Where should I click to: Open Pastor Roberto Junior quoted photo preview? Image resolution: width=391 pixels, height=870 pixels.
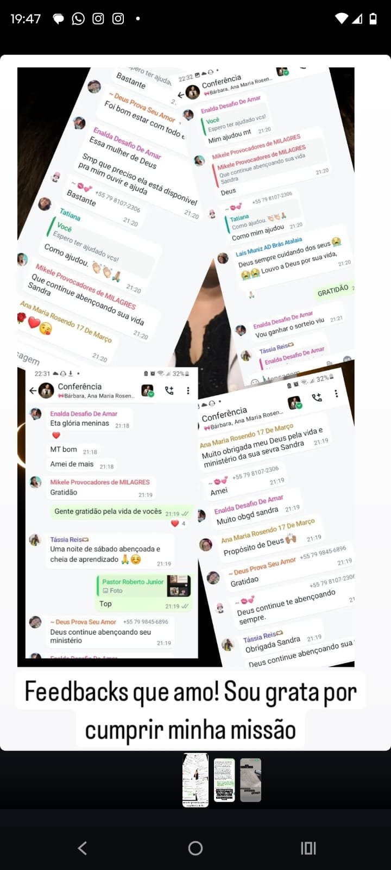click(179, 586)
